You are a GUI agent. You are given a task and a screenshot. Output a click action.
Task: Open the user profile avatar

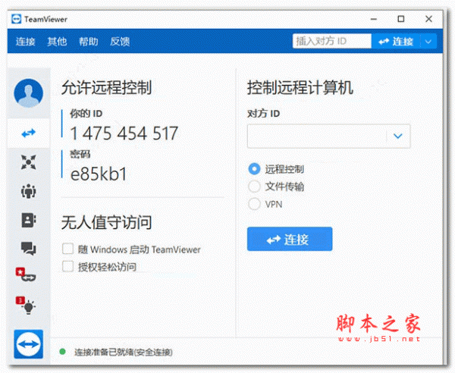(29, 92)
